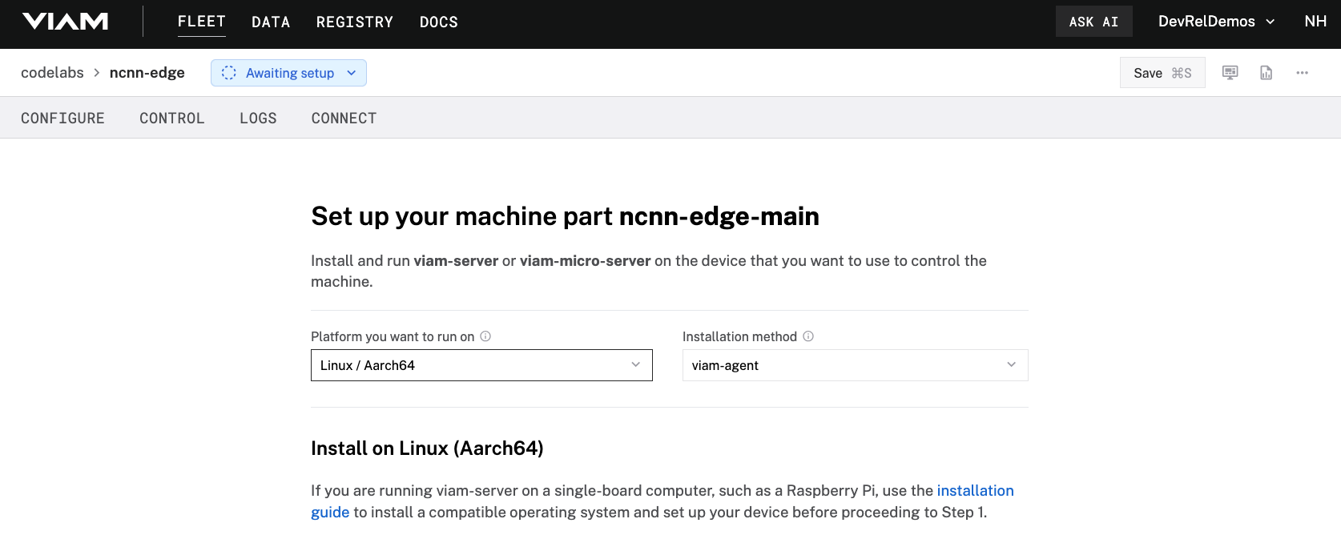This screenshot has width=1341, height=543.
Task: Click the 'Set up your machine part' heading
Action: point(565,216)
